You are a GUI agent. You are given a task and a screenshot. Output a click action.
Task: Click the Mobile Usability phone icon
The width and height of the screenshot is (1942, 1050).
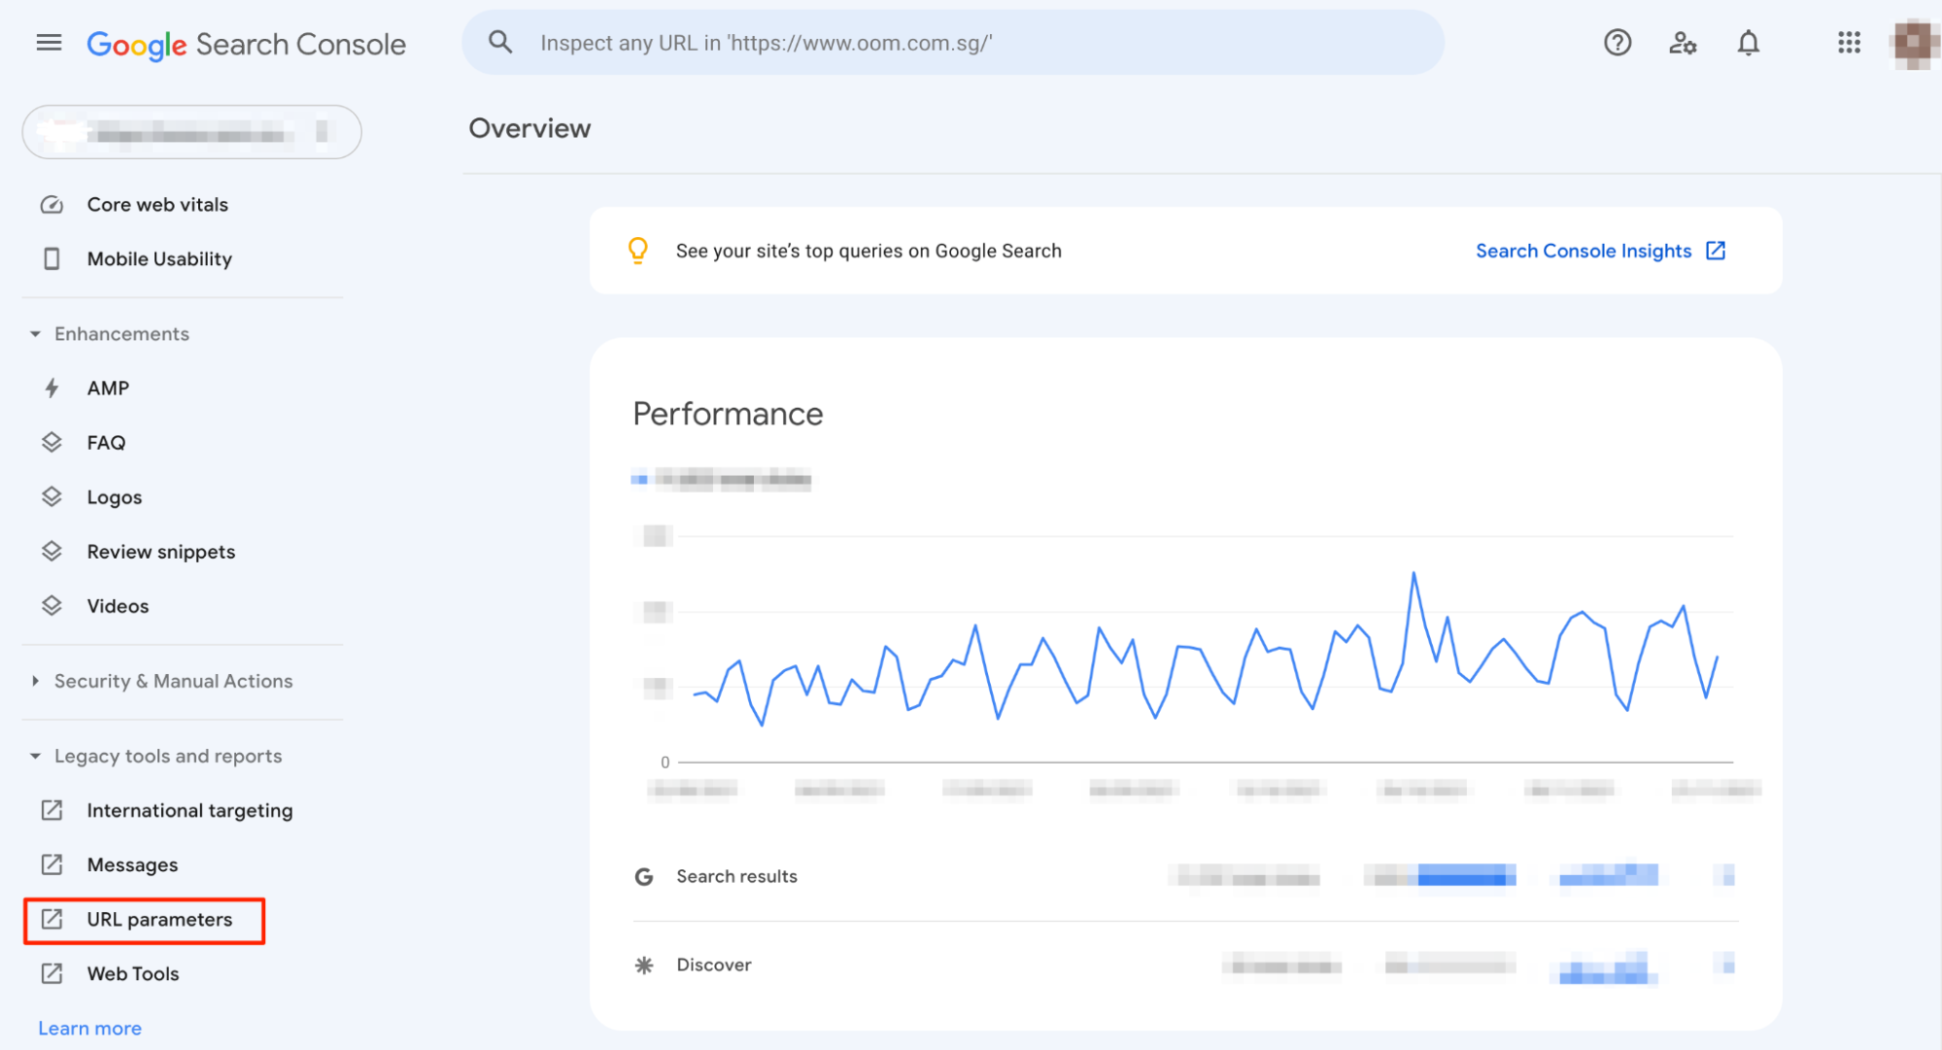tap(51, 259)
